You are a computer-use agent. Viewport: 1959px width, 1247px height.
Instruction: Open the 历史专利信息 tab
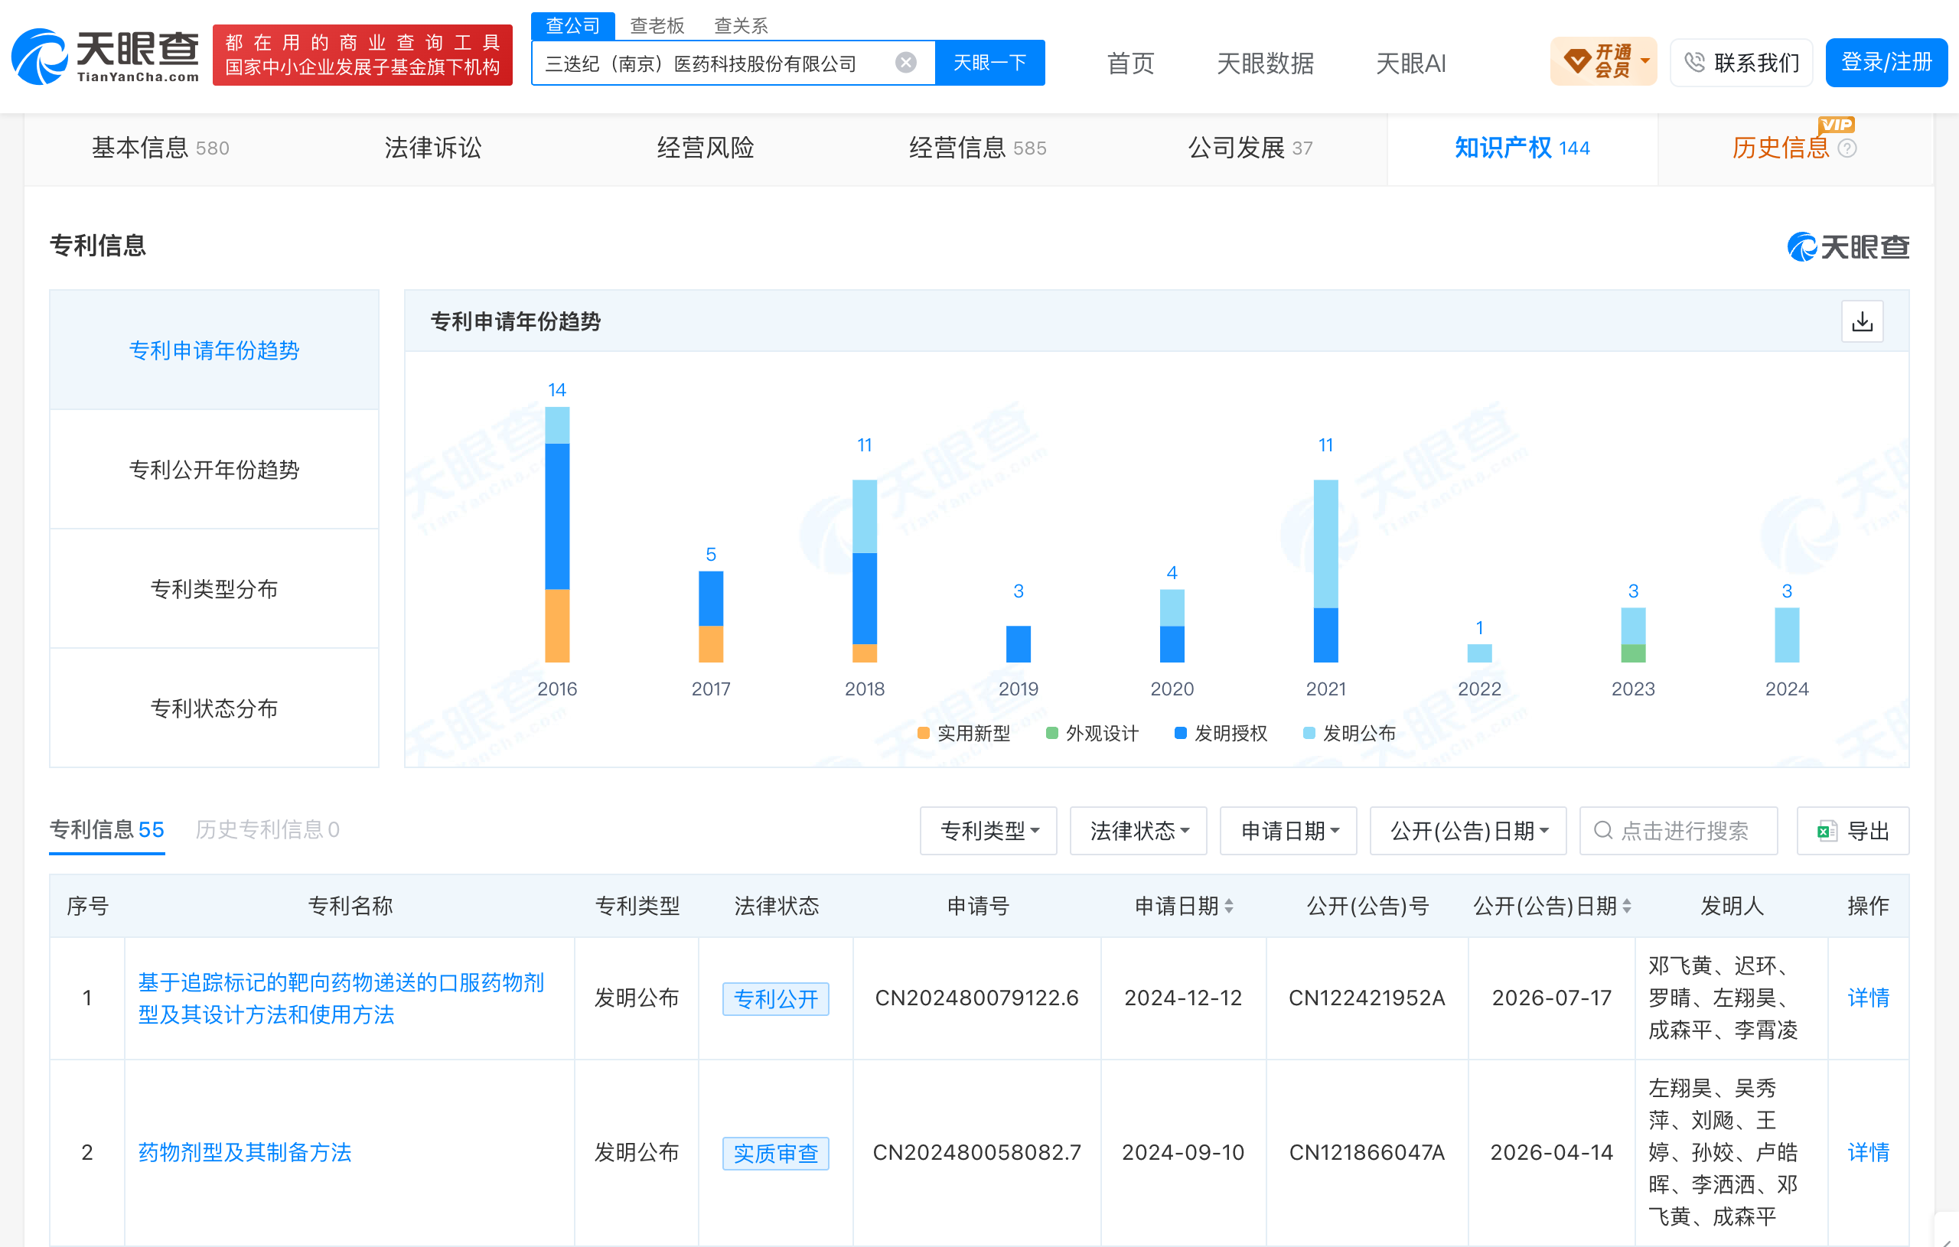point(268,829)
